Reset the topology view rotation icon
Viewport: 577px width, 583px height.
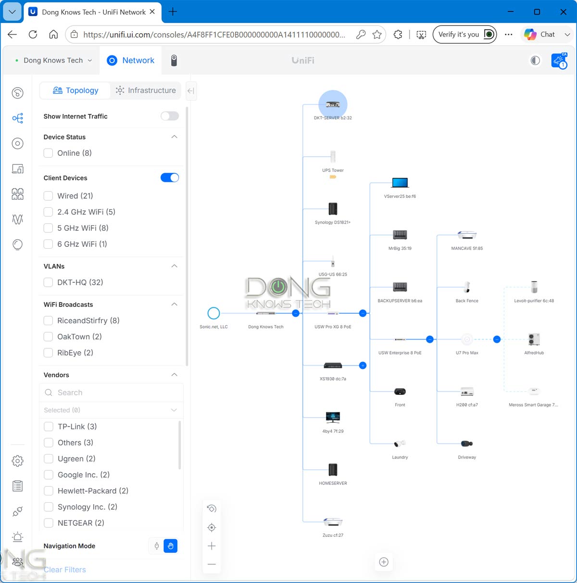[x=212, y=508]
